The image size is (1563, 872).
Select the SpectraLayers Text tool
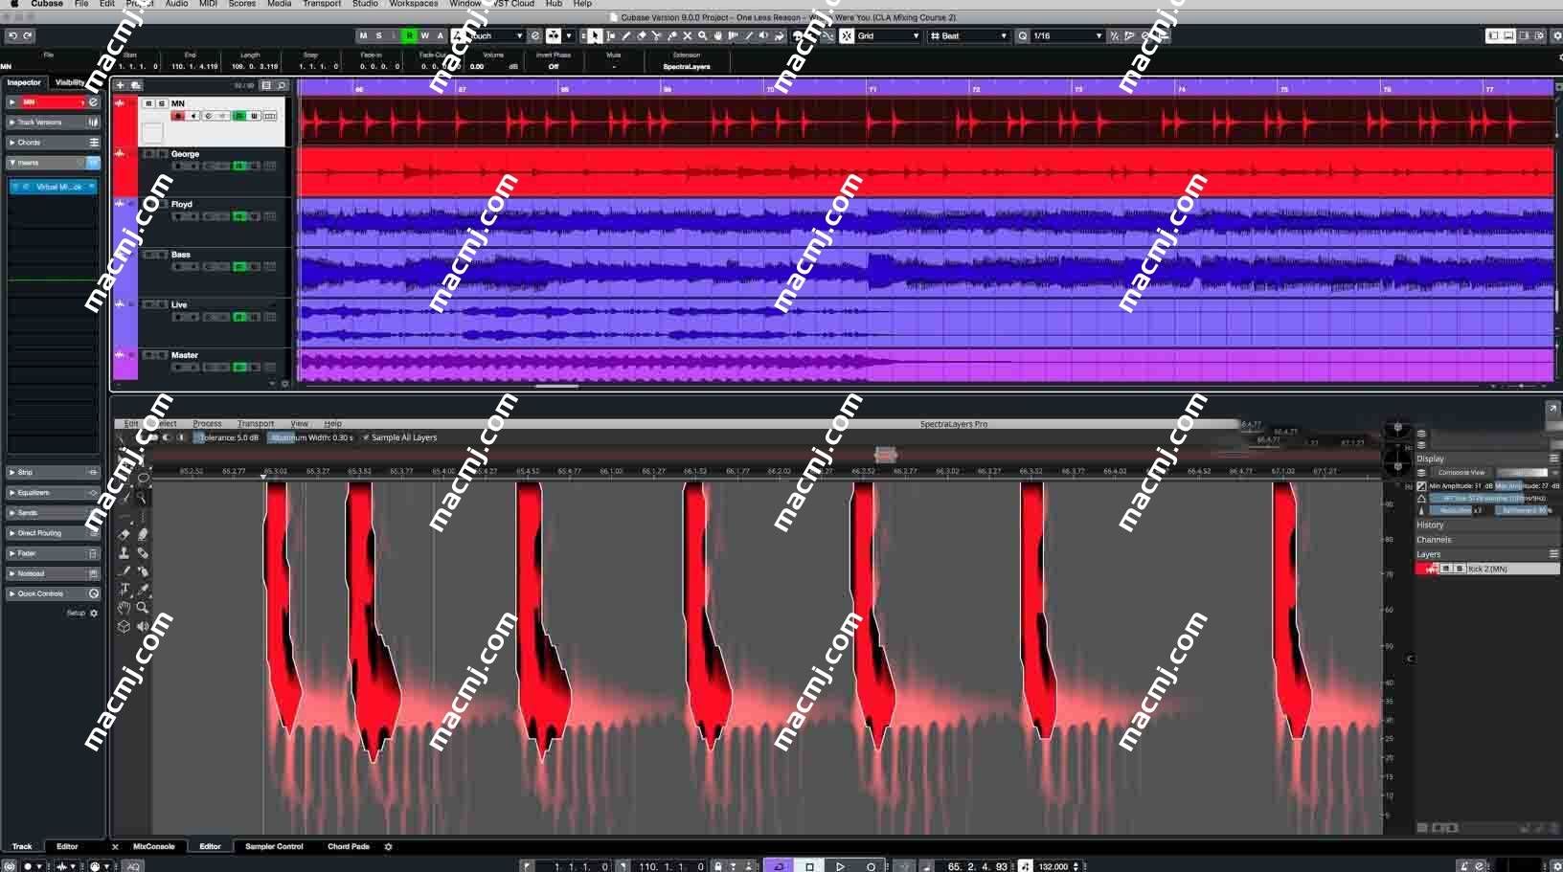(124, 590)
